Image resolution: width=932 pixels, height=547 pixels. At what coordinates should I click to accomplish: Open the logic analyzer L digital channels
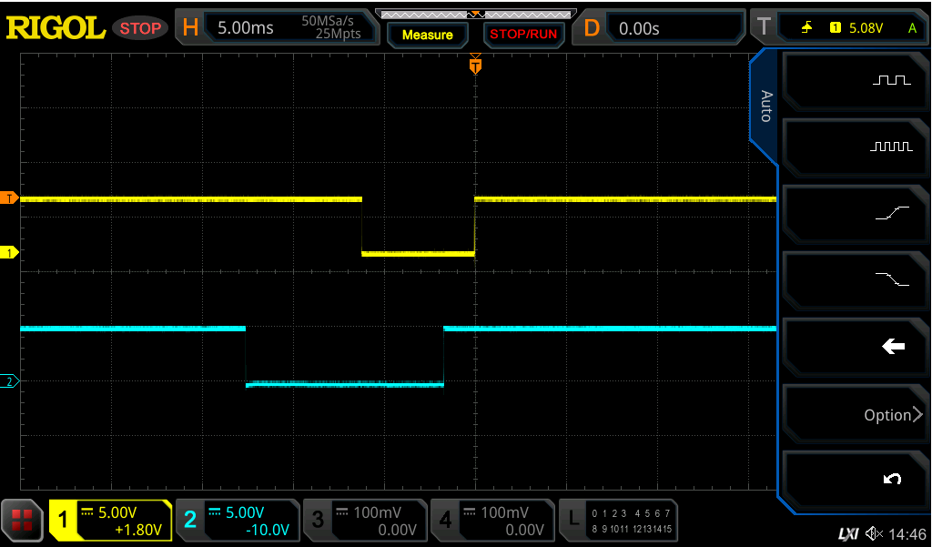click(x=618, y=521)
